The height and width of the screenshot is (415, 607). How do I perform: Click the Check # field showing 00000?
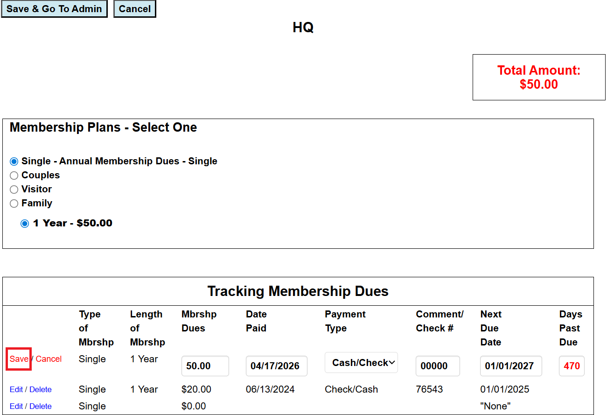[x=438, y=366]
